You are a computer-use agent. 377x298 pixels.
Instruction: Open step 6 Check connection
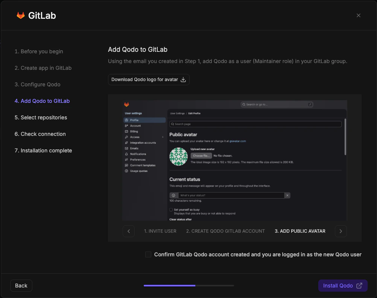(x=40, y=134)
